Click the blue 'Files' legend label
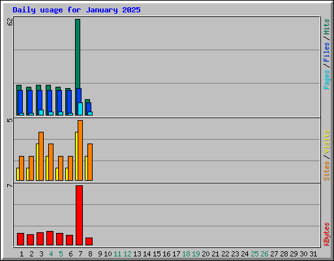 click(326, 52)
